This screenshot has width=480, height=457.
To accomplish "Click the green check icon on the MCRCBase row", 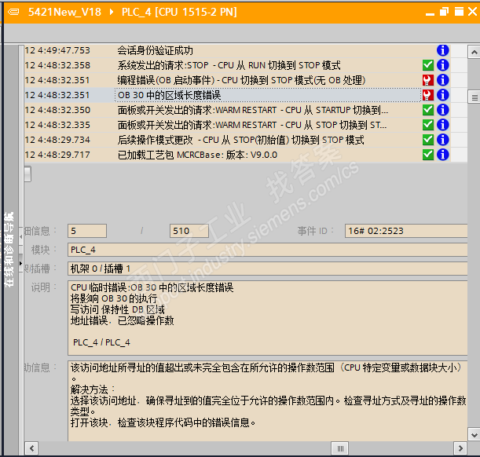I will point(428,155).
